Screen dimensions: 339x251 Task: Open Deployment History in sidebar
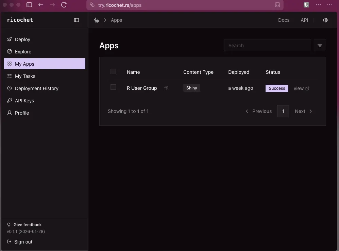[x=36, y=88]
